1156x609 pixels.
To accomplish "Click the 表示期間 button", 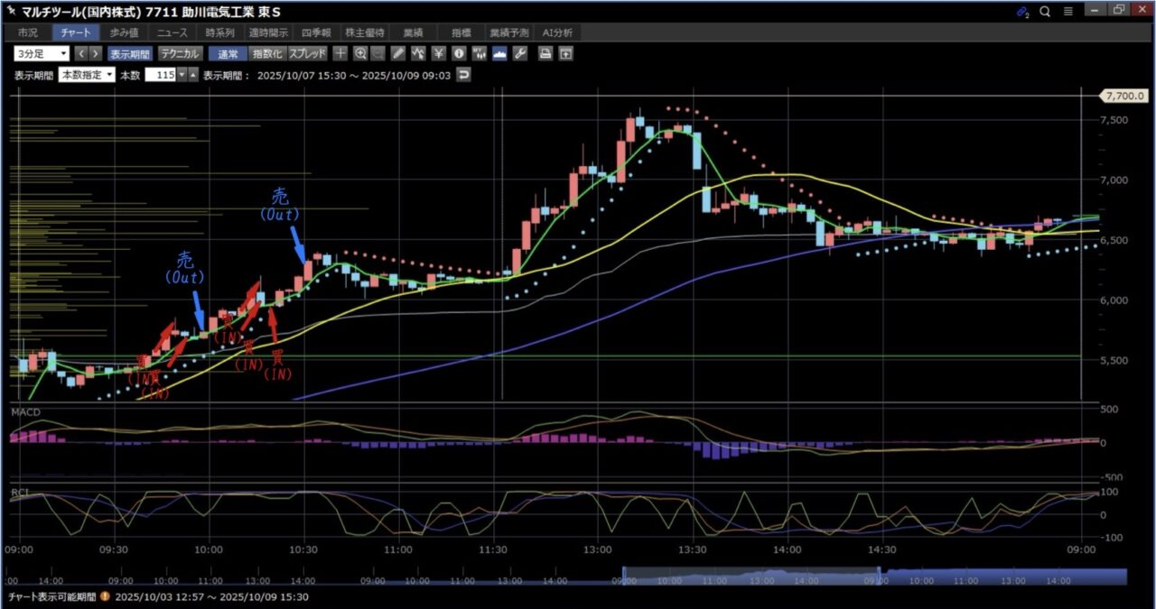I will tap(132, 54).
